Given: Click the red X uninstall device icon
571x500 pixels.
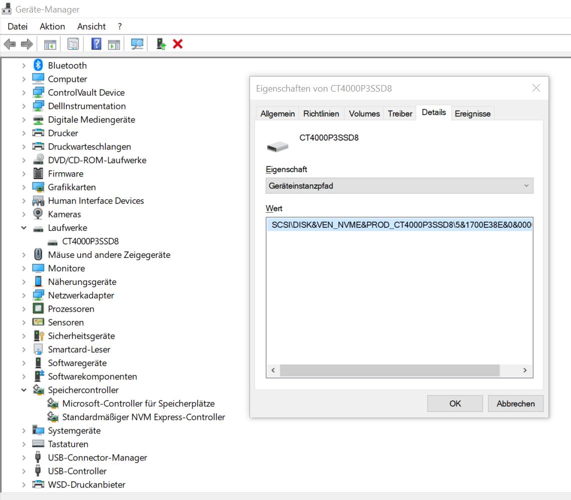Looking at the screenshot, I should (x=177, y=44).
